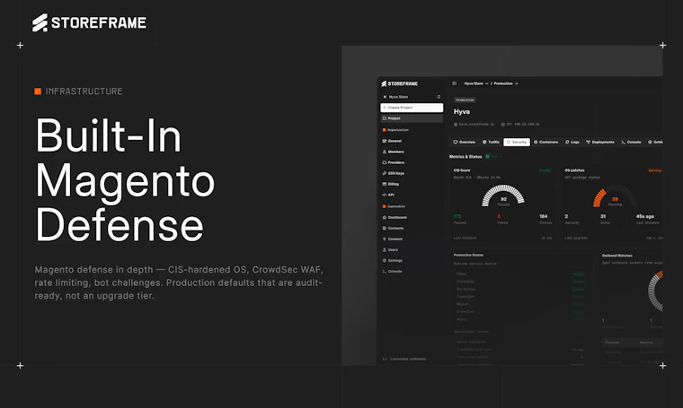
Task: Switch to the Traffic tab
Action: click(x=491, y=142)
